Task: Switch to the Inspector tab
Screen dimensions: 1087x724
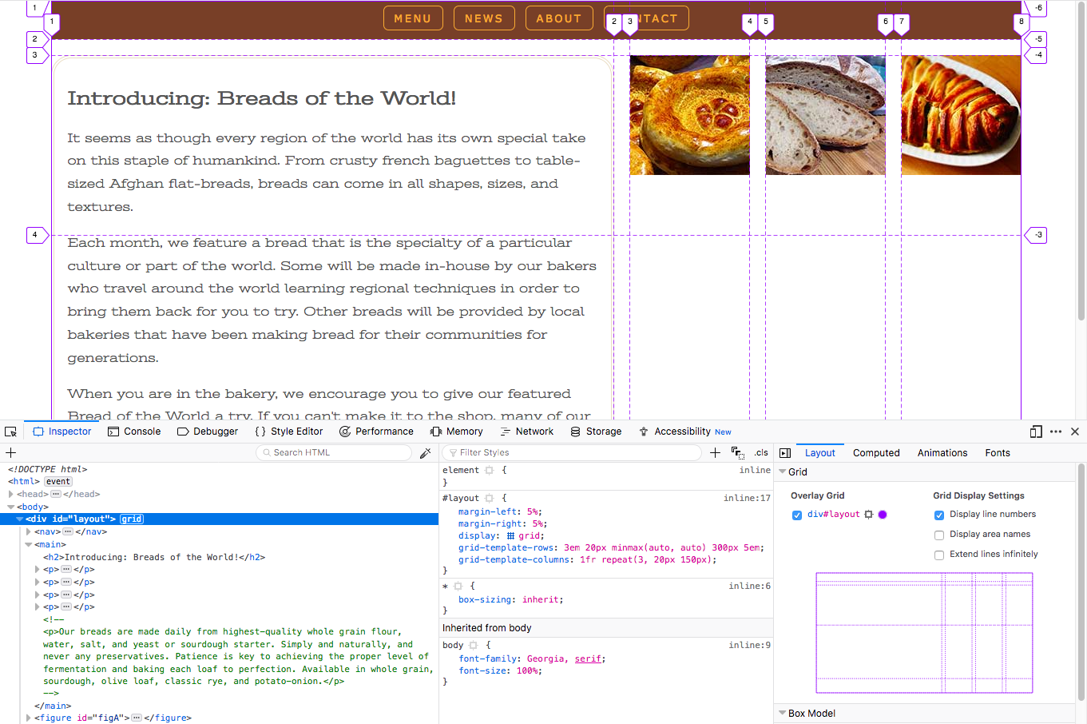Action: point(61,432)
